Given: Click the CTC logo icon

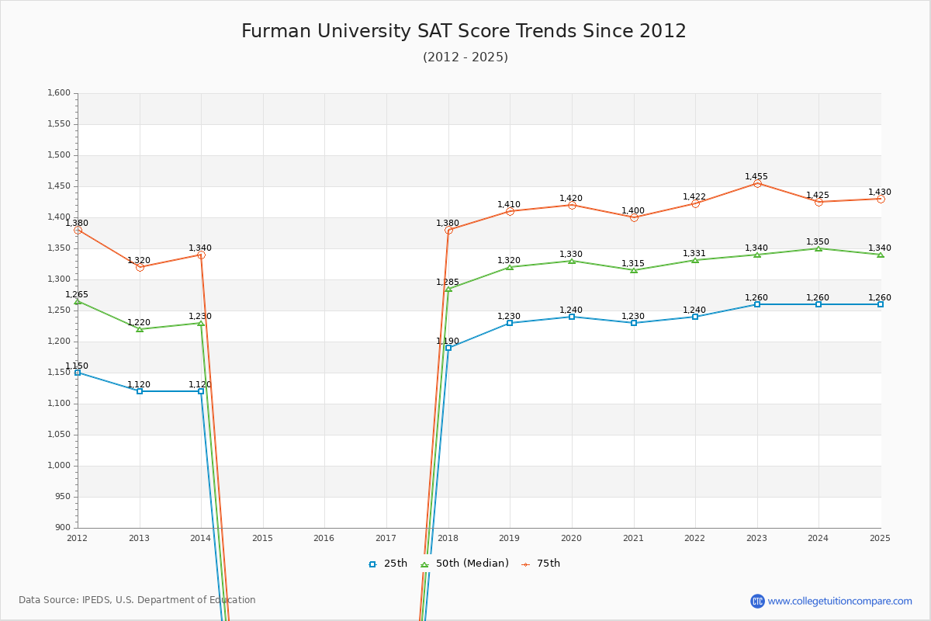Looking at the screenshot, I should tap(757, 601).
